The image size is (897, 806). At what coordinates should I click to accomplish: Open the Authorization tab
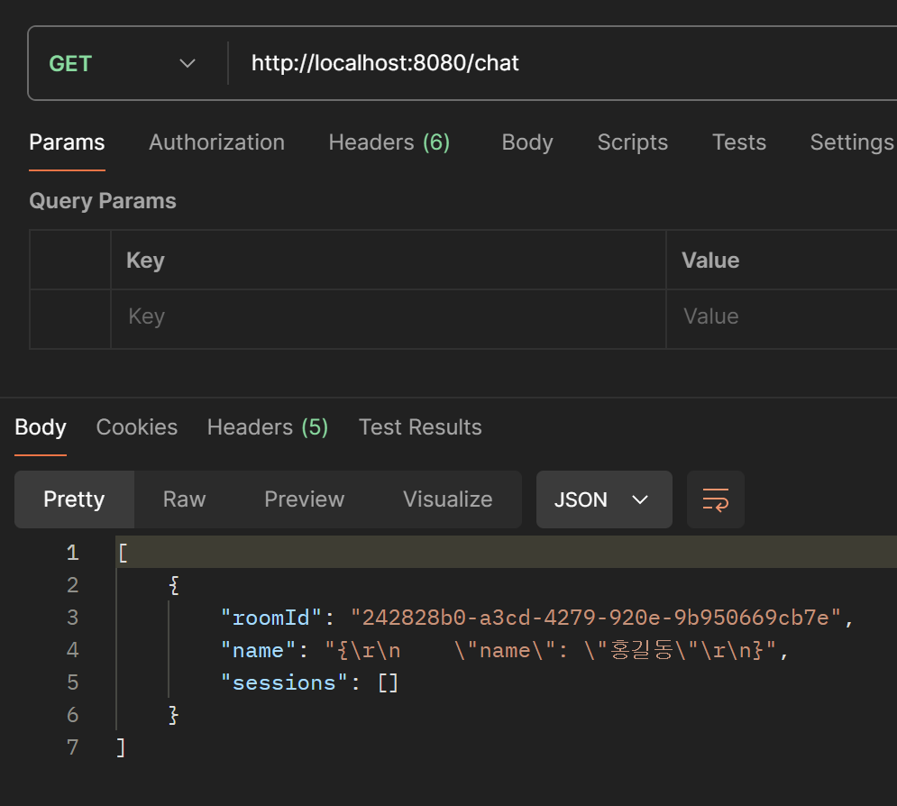(x=216, y=142)
